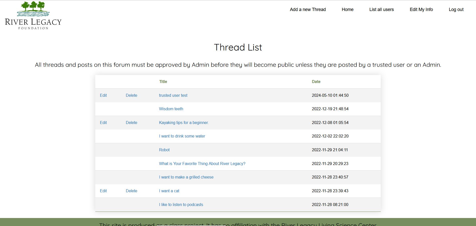Open the 'I want to drink some water' thread

[182, 136]
